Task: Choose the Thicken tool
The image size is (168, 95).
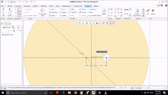Action: (x=83, y=12)
